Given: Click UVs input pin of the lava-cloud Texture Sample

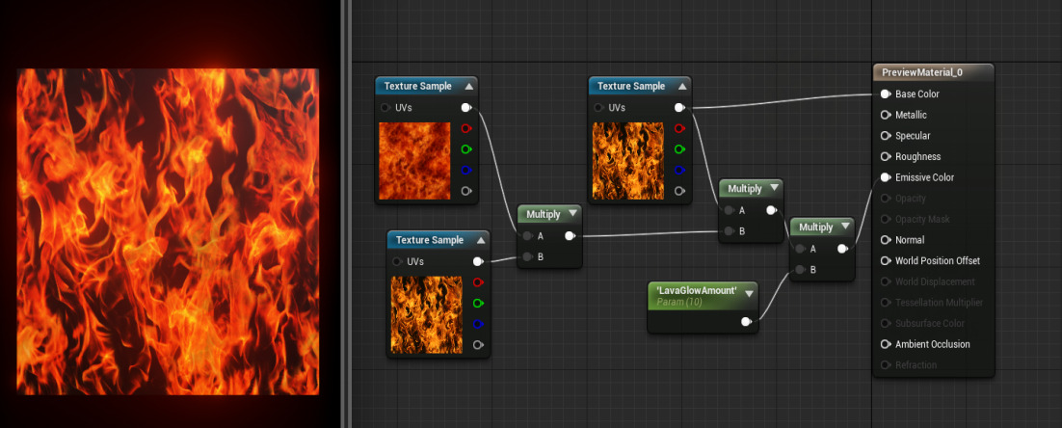Looking at the screenshot, I should click(385, 108).
